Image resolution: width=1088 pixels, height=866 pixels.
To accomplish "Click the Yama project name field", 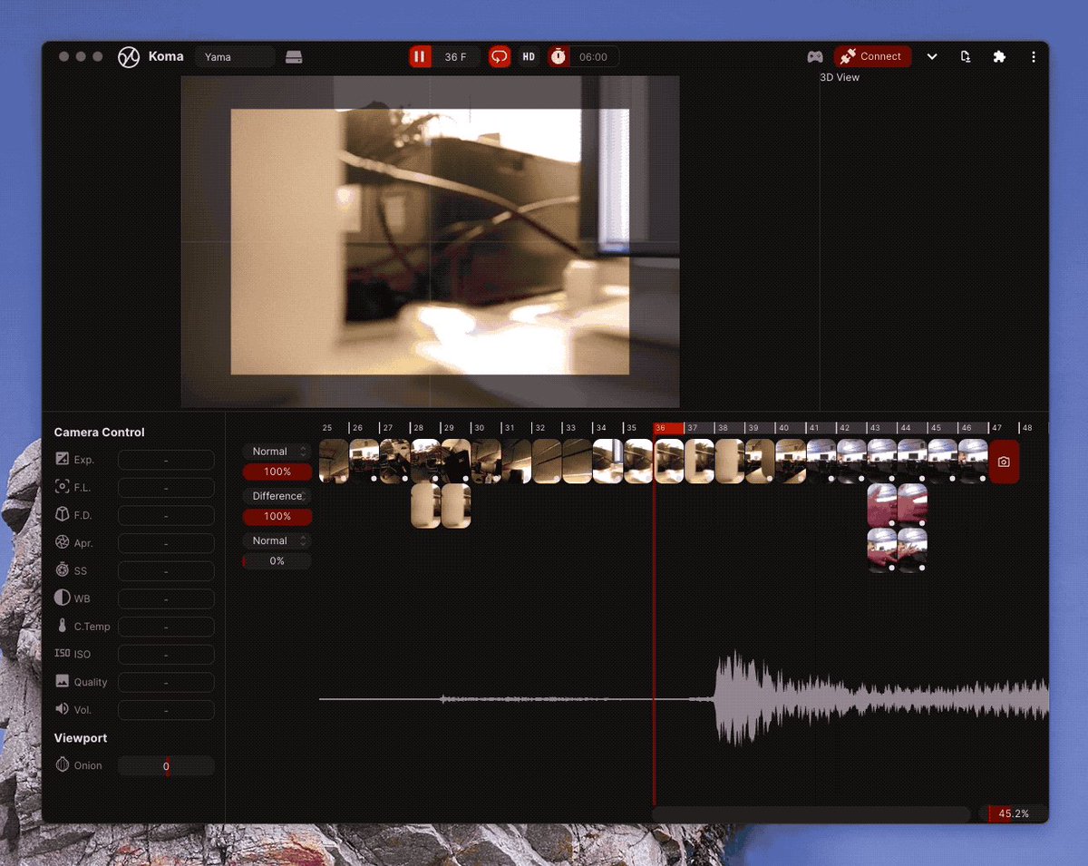I will [235, 57].
